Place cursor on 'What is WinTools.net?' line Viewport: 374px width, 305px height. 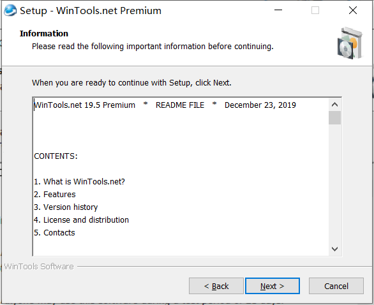pos(79,182)
